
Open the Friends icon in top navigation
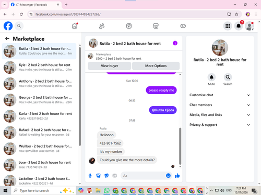tap(102, 26)
